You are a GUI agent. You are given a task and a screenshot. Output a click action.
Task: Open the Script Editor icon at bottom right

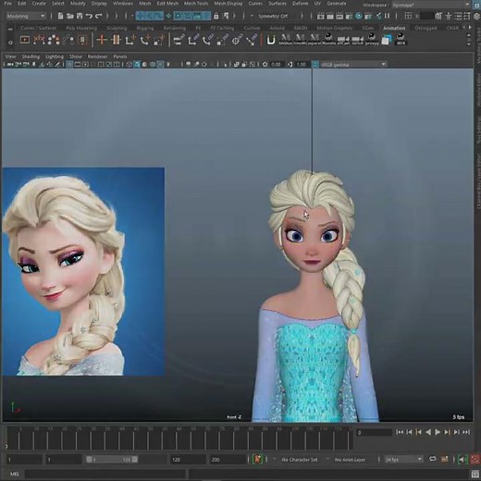click(x=475, y=474)
